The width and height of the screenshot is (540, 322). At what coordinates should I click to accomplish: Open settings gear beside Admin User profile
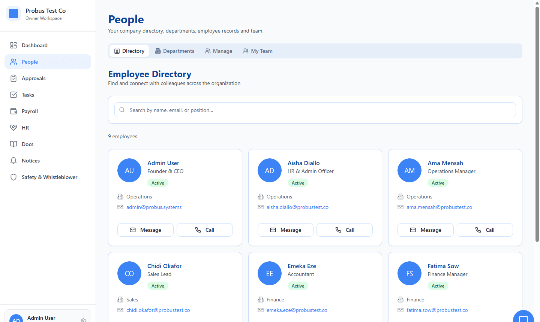pos(83,320)
